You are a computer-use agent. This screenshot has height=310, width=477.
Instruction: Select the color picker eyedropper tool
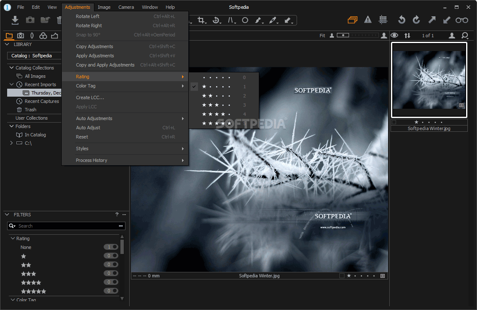coord(273,20)
